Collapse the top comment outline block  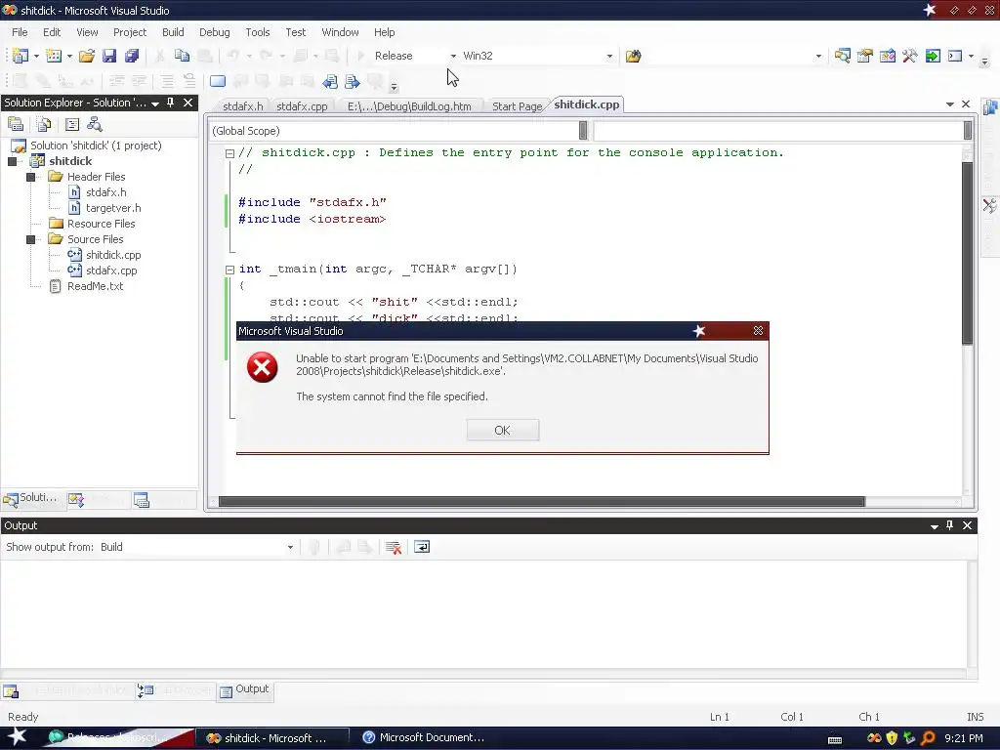[229, 153]
